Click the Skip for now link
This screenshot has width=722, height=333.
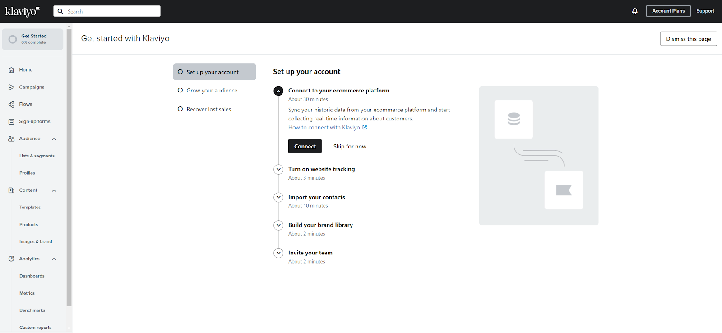point(350,146)
